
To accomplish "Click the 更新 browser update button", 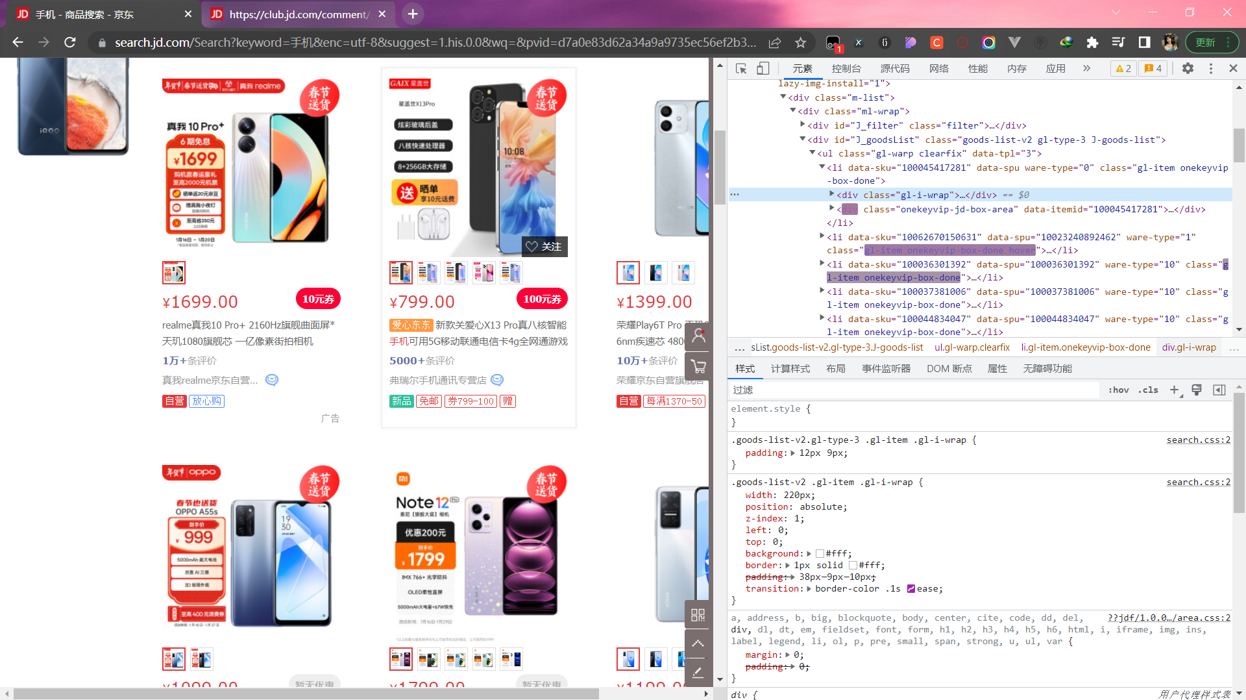I will 1212,42.
